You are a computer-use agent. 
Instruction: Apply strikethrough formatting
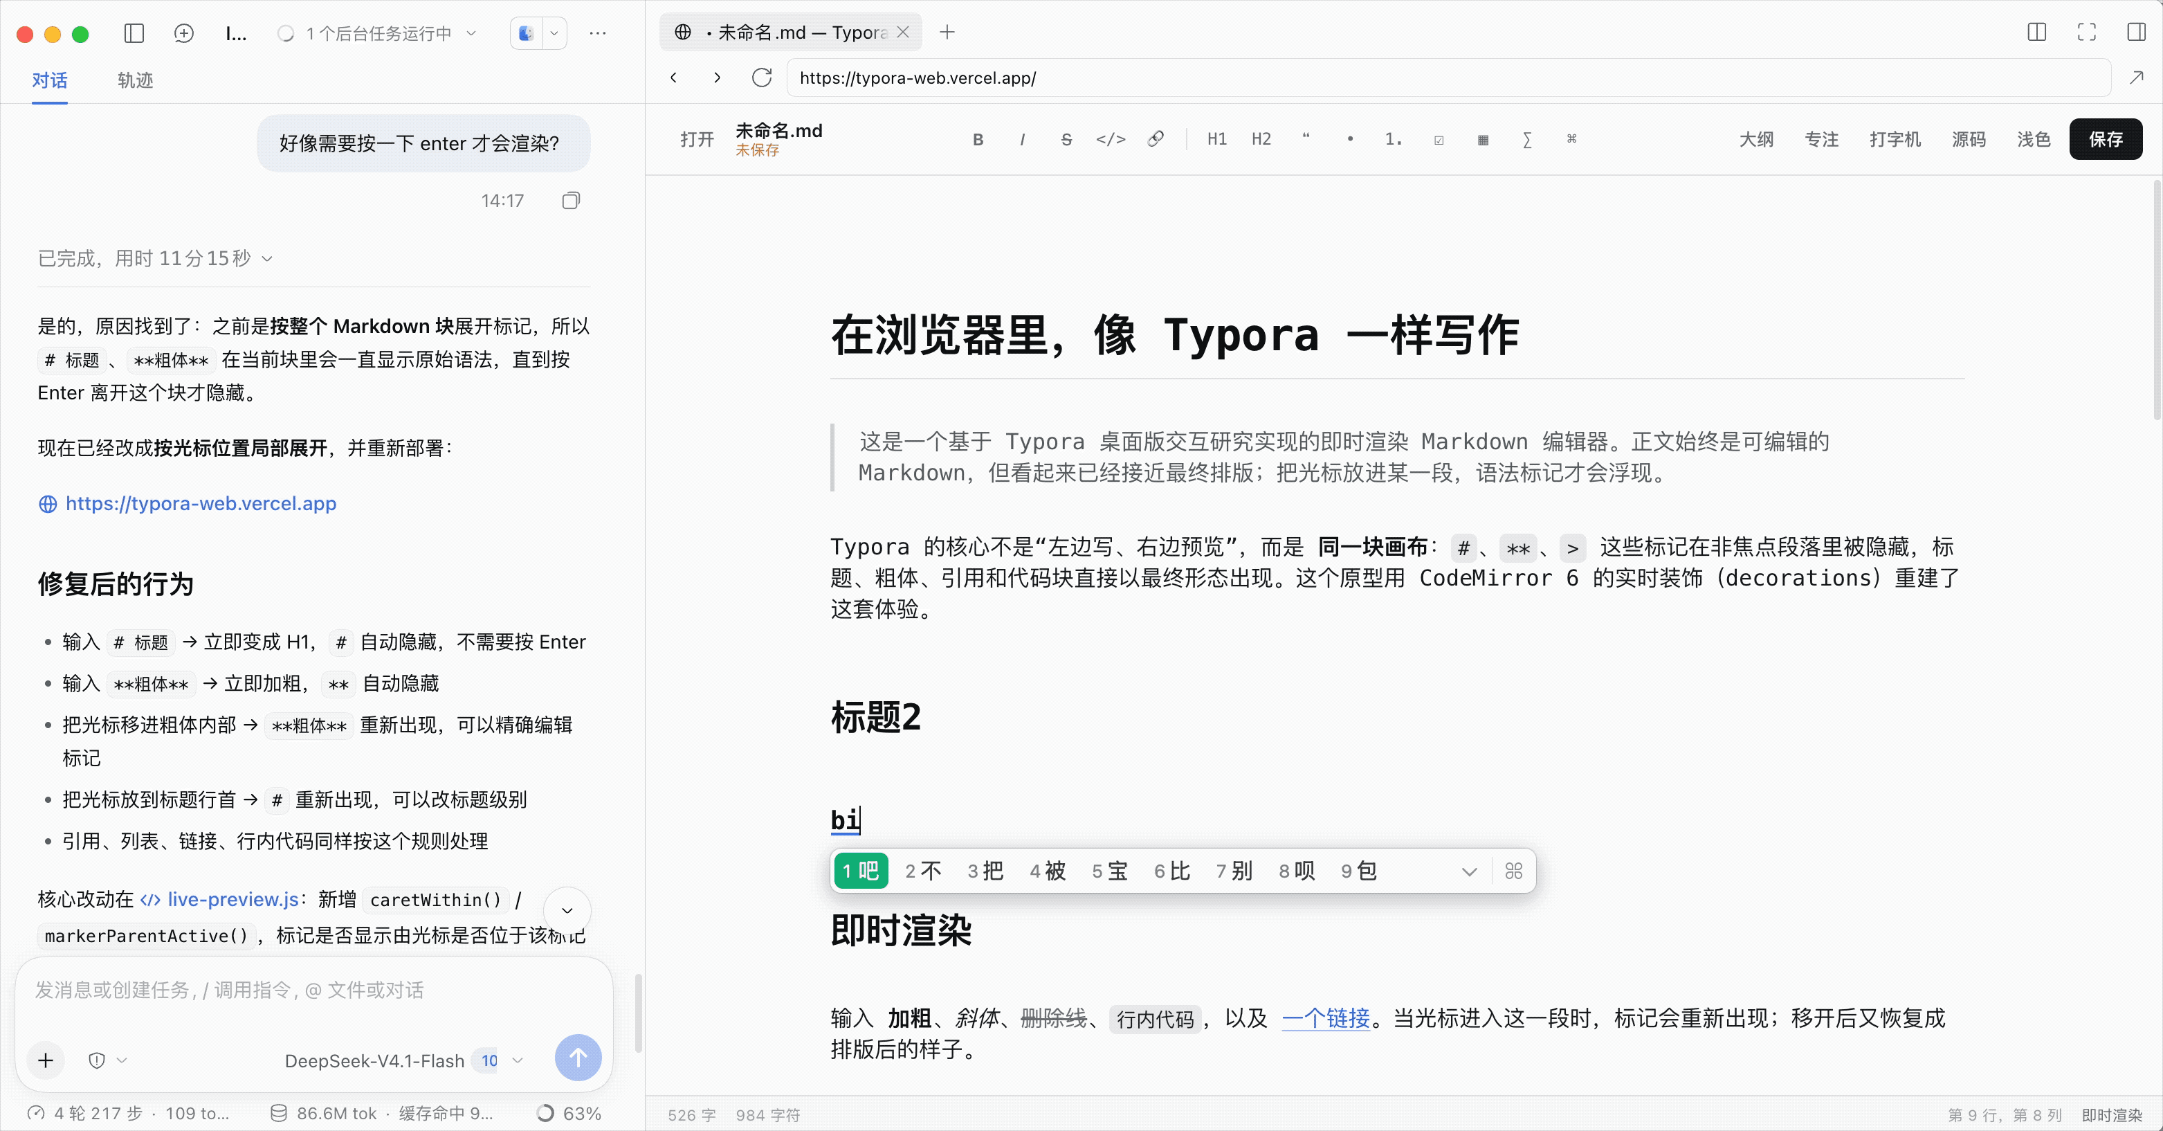(x=1066, y=139)
